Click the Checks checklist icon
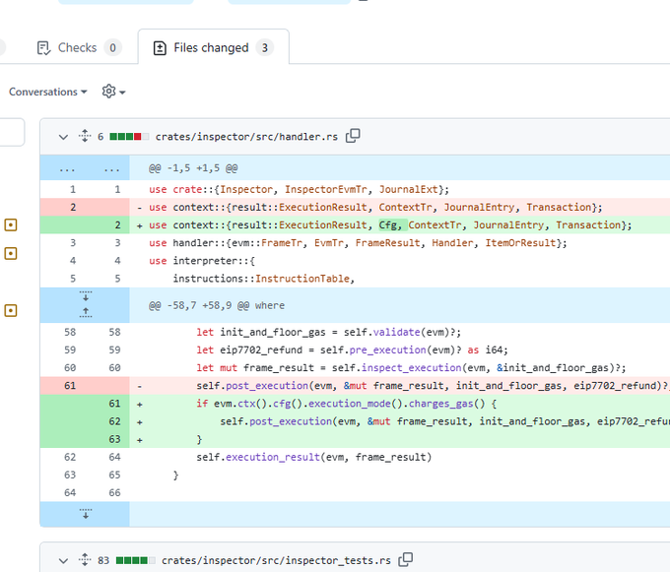The width and height of the screenshot is (670, 572). [x=43, y=48]
